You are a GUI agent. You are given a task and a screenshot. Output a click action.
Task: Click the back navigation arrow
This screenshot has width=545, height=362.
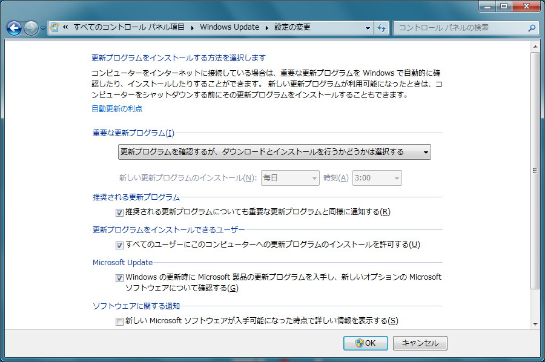(13, 27)
